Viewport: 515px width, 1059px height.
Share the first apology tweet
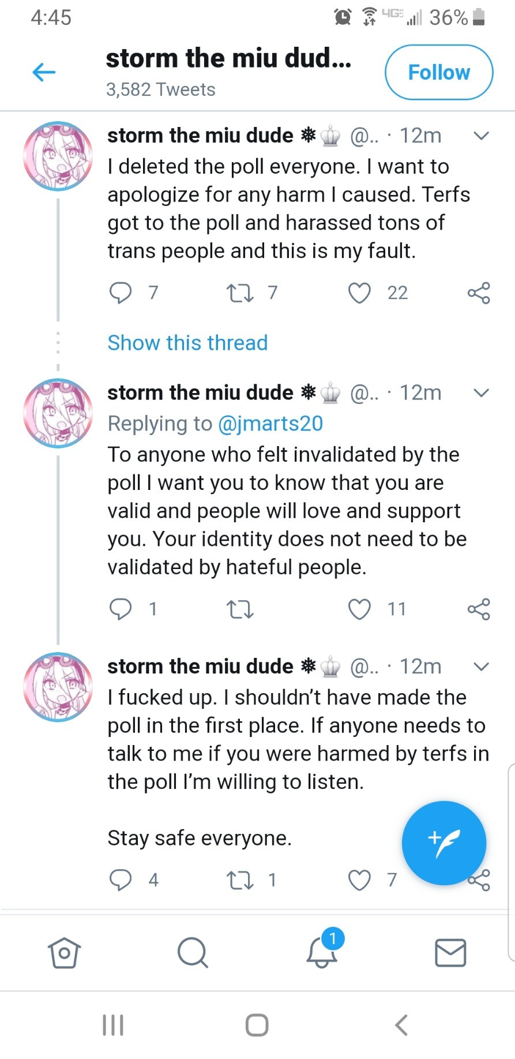479,293
